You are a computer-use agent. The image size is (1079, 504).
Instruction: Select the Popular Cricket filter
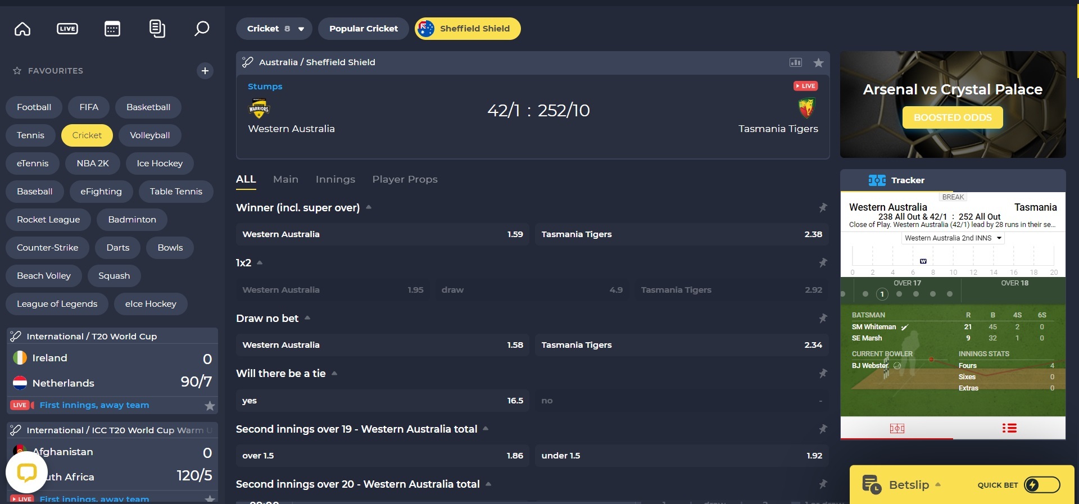point(364,29)
